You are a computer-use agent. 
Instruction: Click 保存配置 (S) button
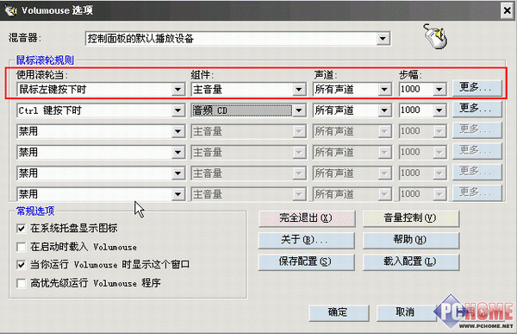[307, 262]
